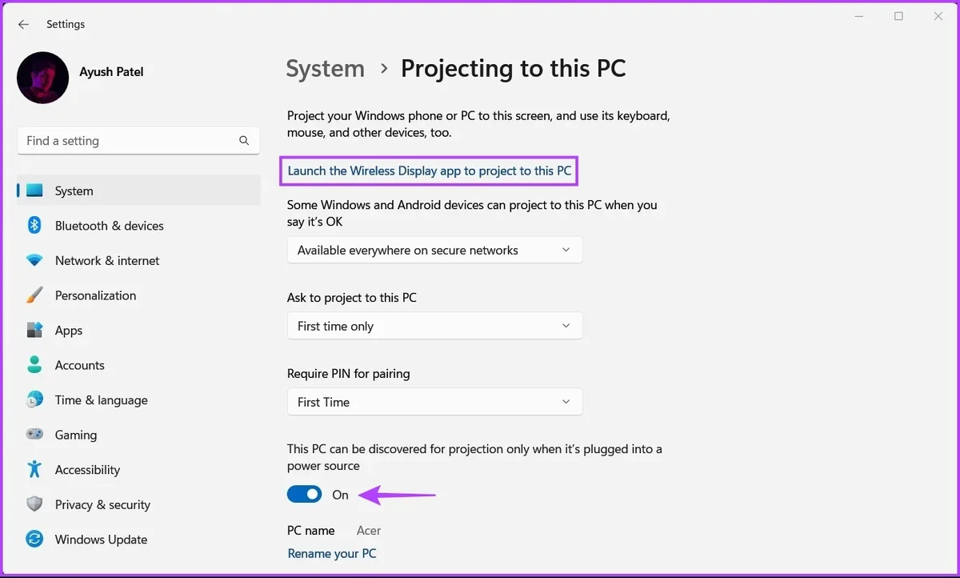Click the Personalization paintbrush icon
960x578 pixels.
pos(34,295)
